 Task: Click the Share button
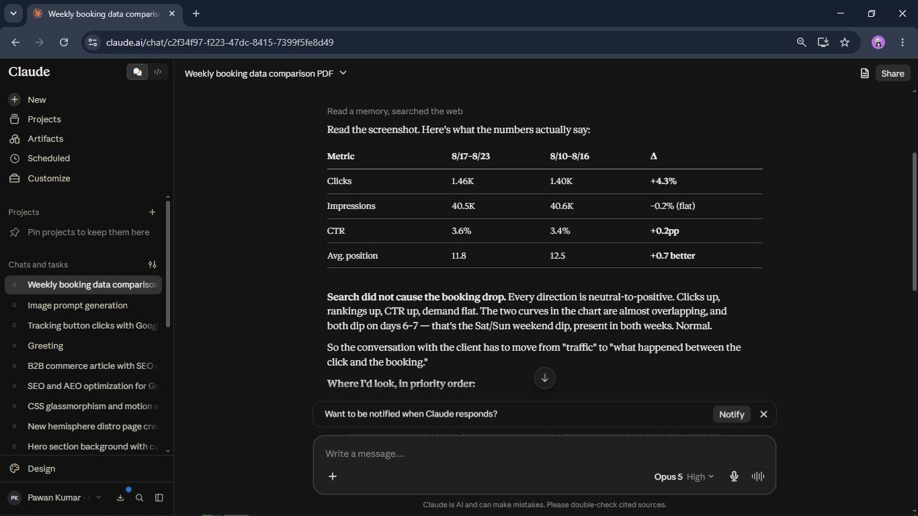point(892,73)
